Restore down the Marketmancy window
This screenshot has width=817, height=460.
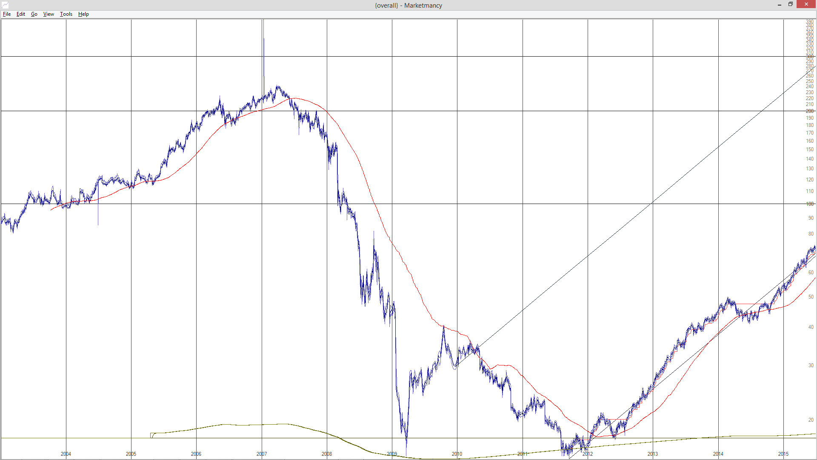click(791, 5)
